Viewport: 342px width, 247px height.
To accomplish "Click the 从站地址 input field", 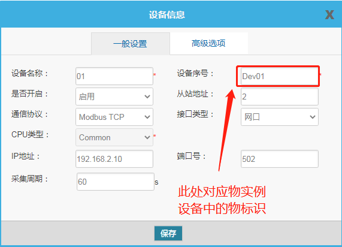I will pyautogui.click(x=279, y=97).
